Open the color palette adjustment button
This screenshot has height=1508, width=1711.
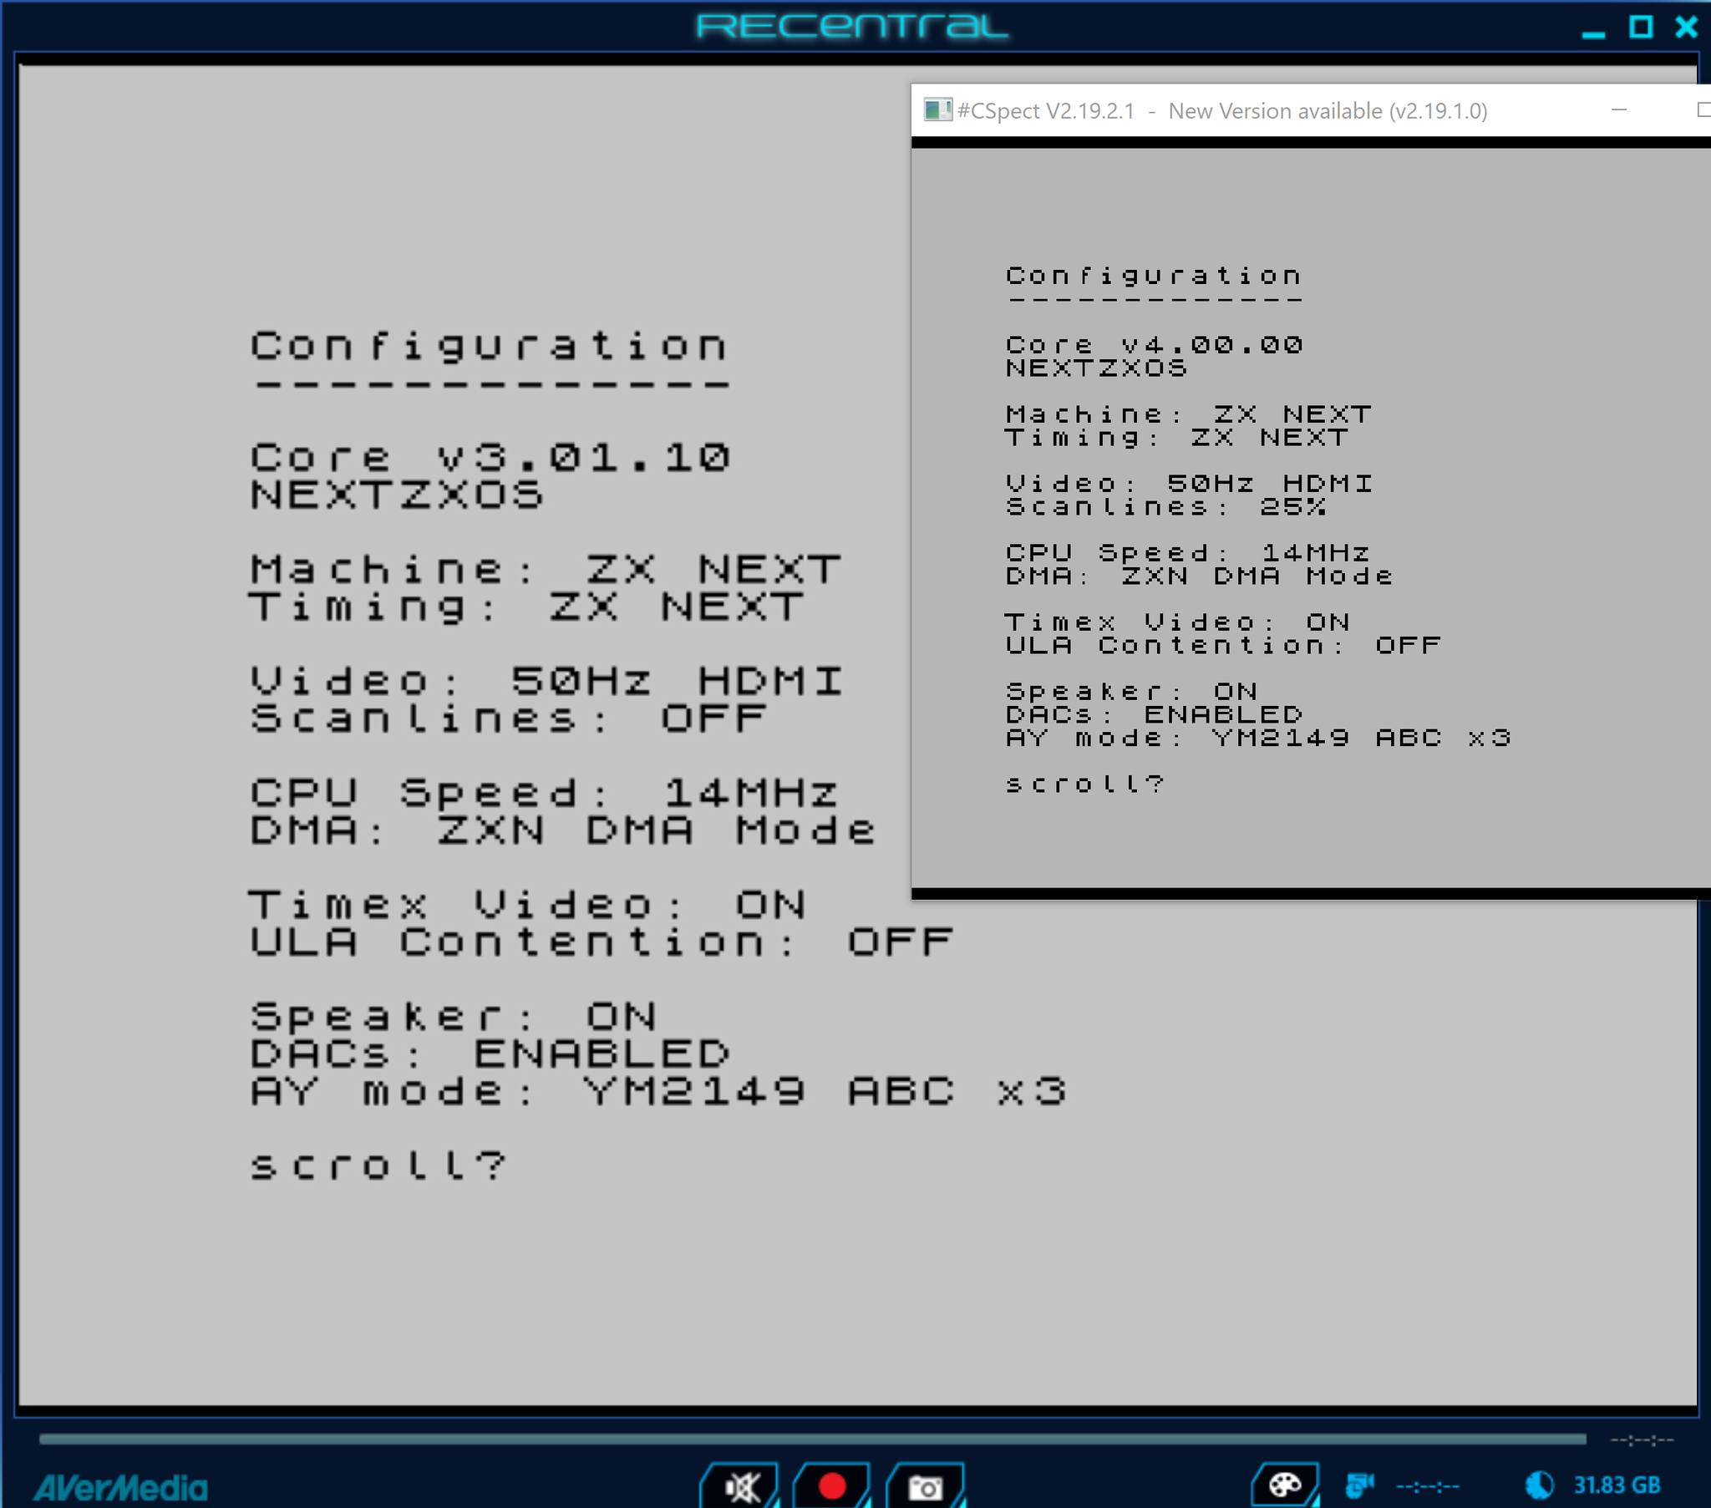(1285, 1485)
